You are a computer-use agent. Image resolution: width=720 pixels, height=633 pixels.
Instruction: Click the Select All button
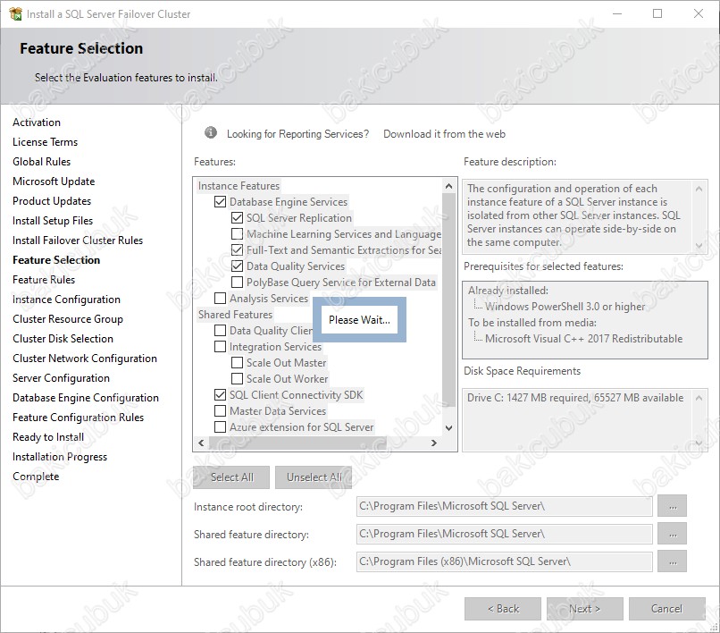(231, 477)
